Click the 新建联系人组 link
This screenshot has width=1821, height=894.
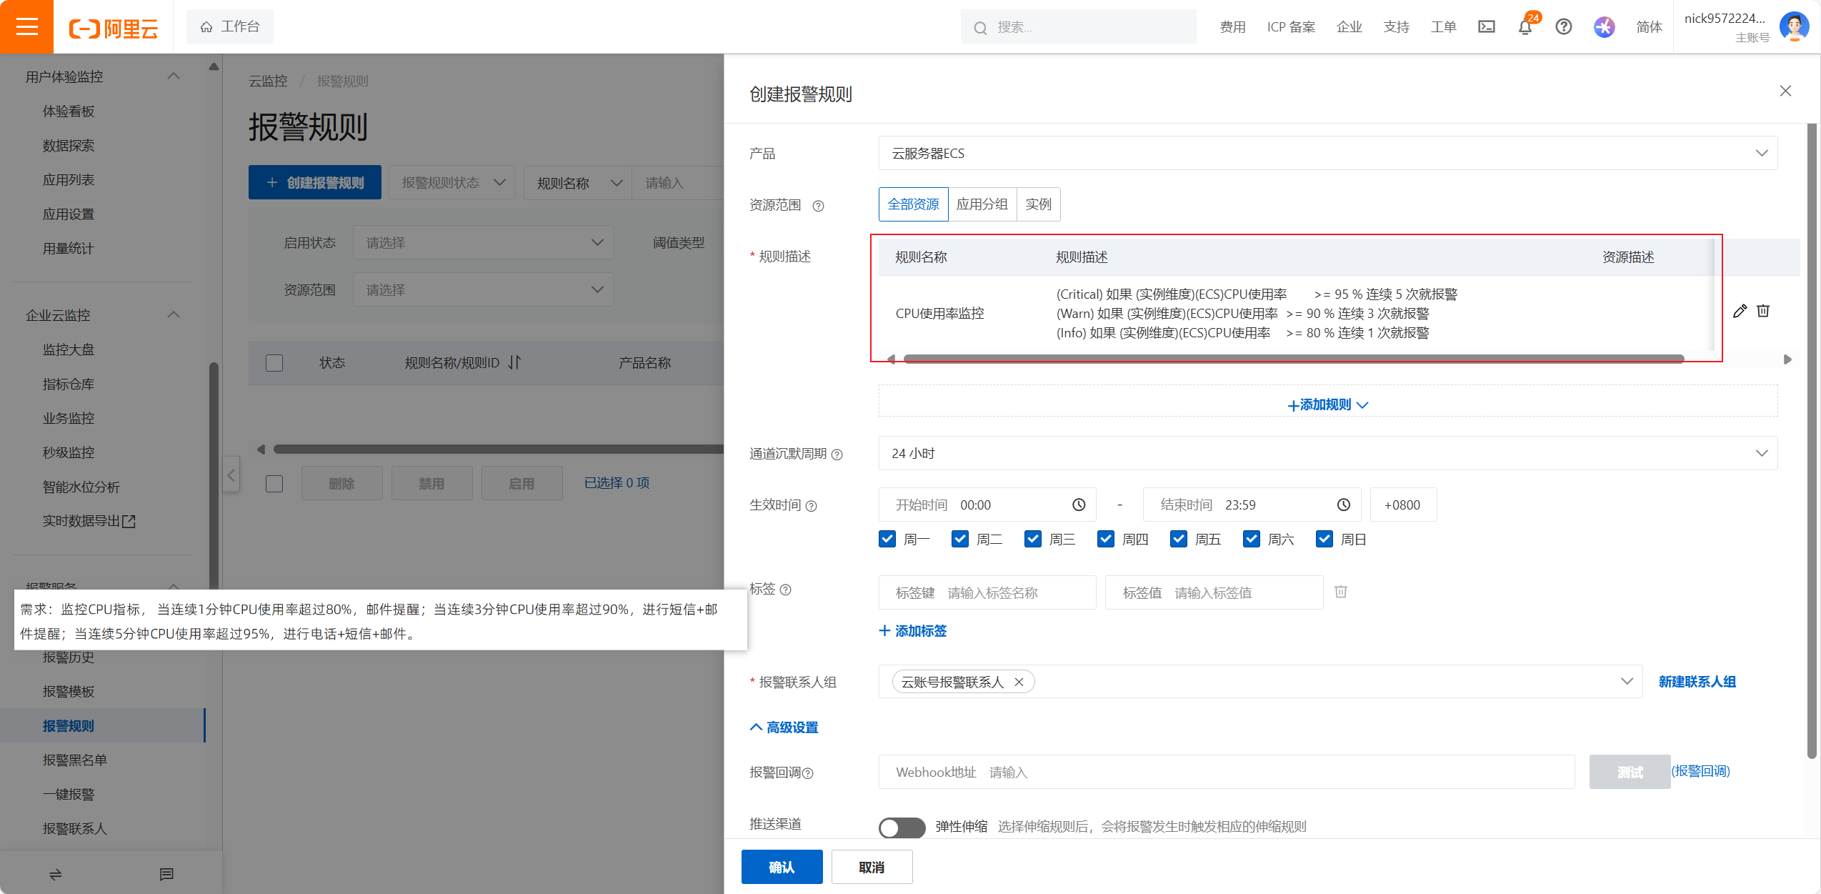pyautogui.click(x=1697, y=682)
